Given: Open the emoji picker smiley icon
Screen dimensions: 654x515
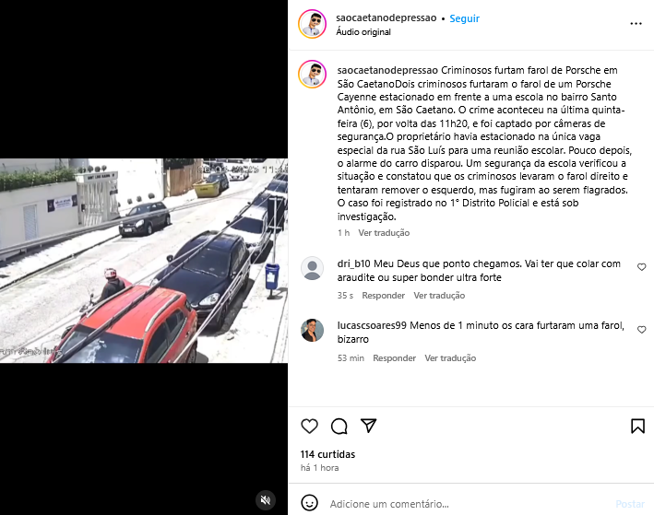Looking at the screenshot, I should (x=310, y=503).
